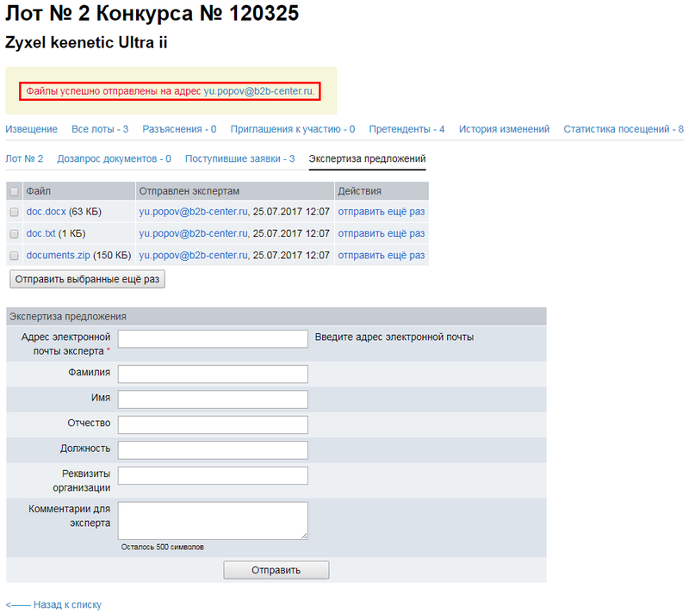Switch to Все лоты - 3 tab
This screenshot has width=689, height=613.
point(100,129)
